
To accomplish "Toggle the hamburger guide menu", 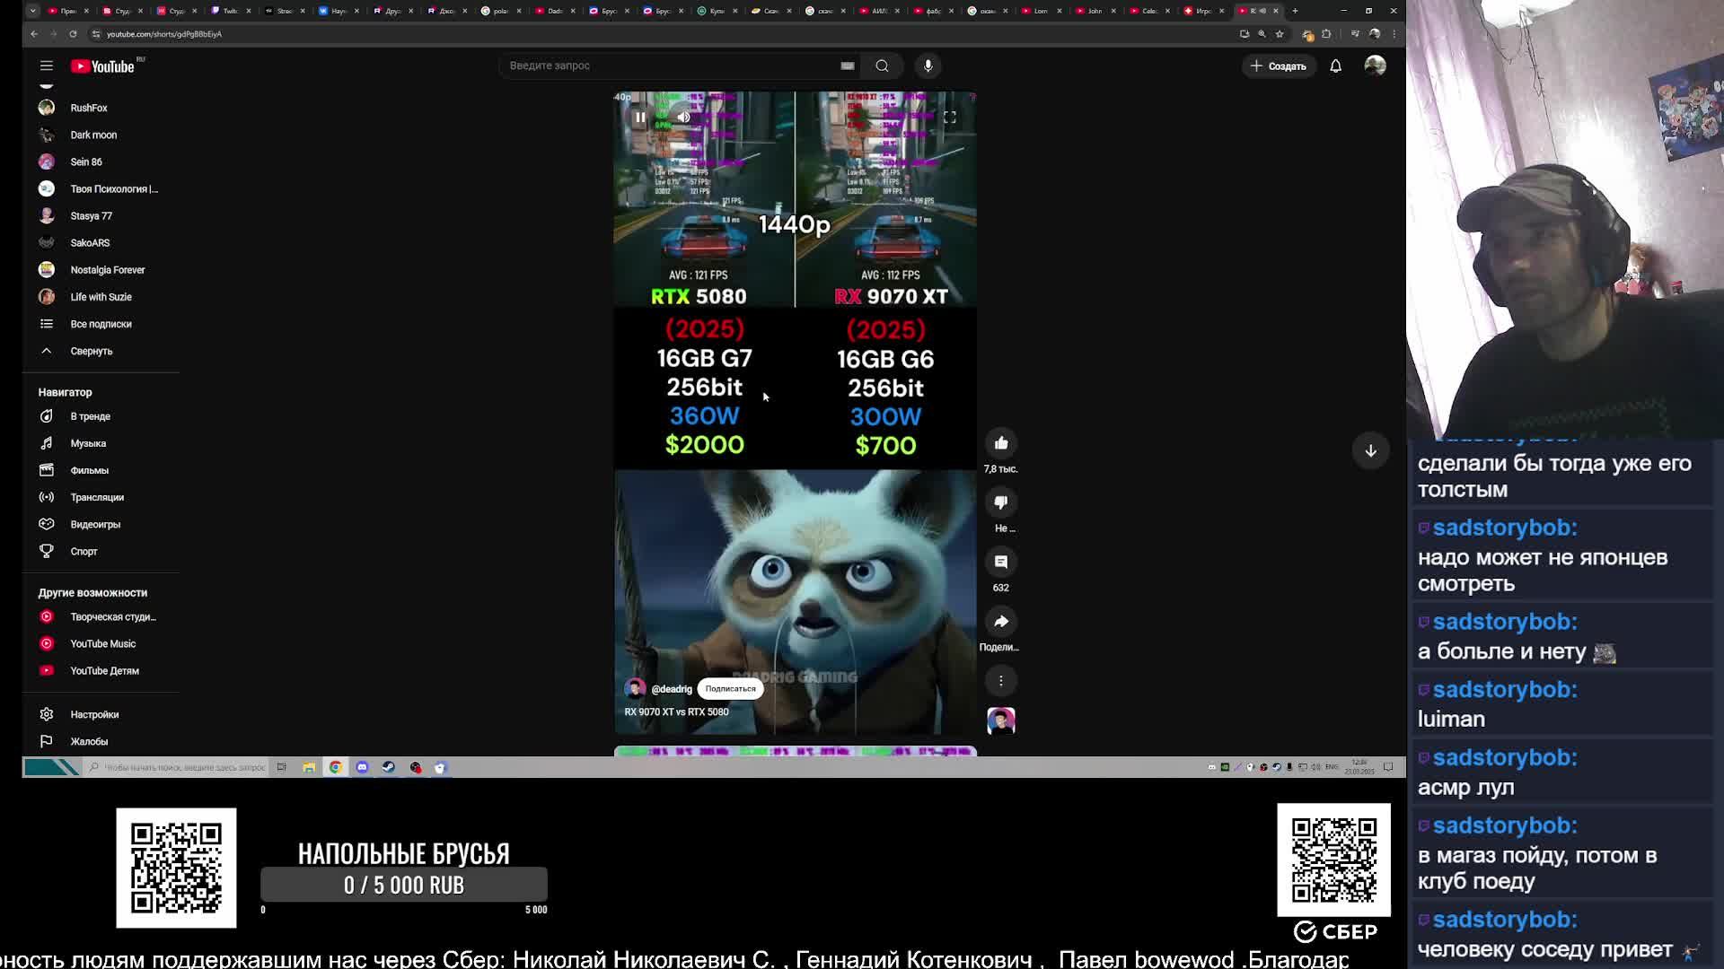I will coord(47,65).
